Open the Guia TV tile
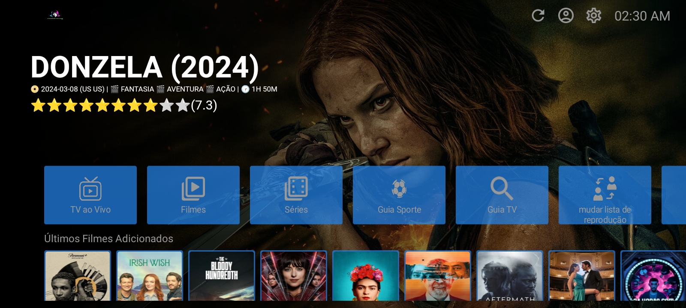Image resolution: width=686 pixels, height=308 pixels. coord(502,195)
